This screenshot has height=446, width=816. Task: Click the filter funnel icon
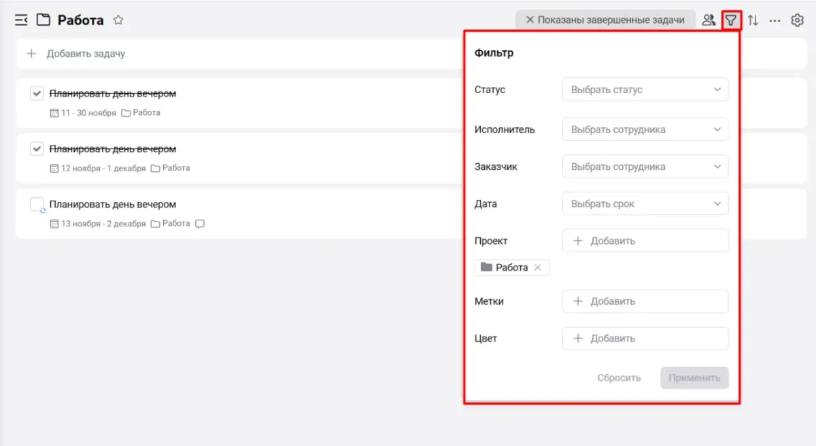pos(730,20)
